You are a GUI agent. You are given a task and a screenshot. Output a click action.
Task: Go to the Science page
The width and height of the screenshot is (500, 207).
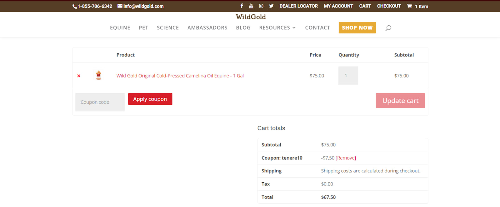tap(168, 28)
